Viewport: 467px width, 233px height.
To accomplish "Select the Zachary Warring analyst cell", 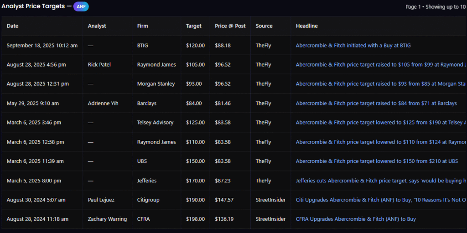I will pos(107,219).
